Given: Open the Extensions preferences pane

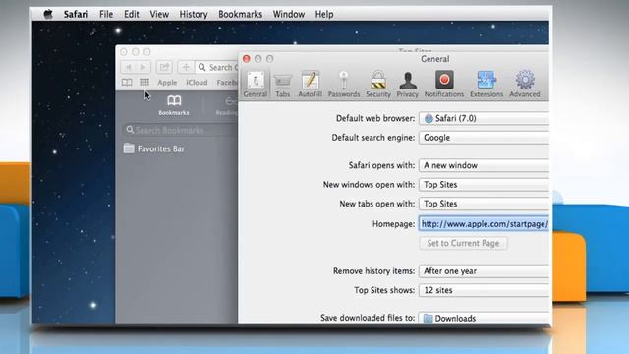Looking at the screenshot, I should pos(486,85).
